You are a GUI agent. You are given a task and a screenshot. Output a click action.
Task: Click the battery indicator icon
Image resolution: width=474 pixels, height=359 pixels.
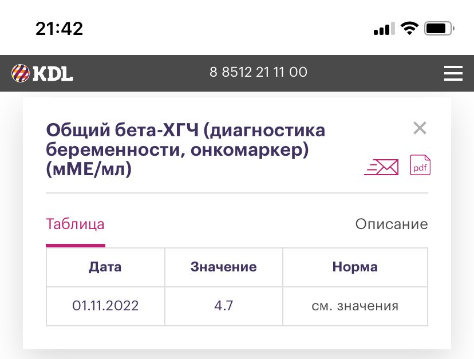point(439,27)
